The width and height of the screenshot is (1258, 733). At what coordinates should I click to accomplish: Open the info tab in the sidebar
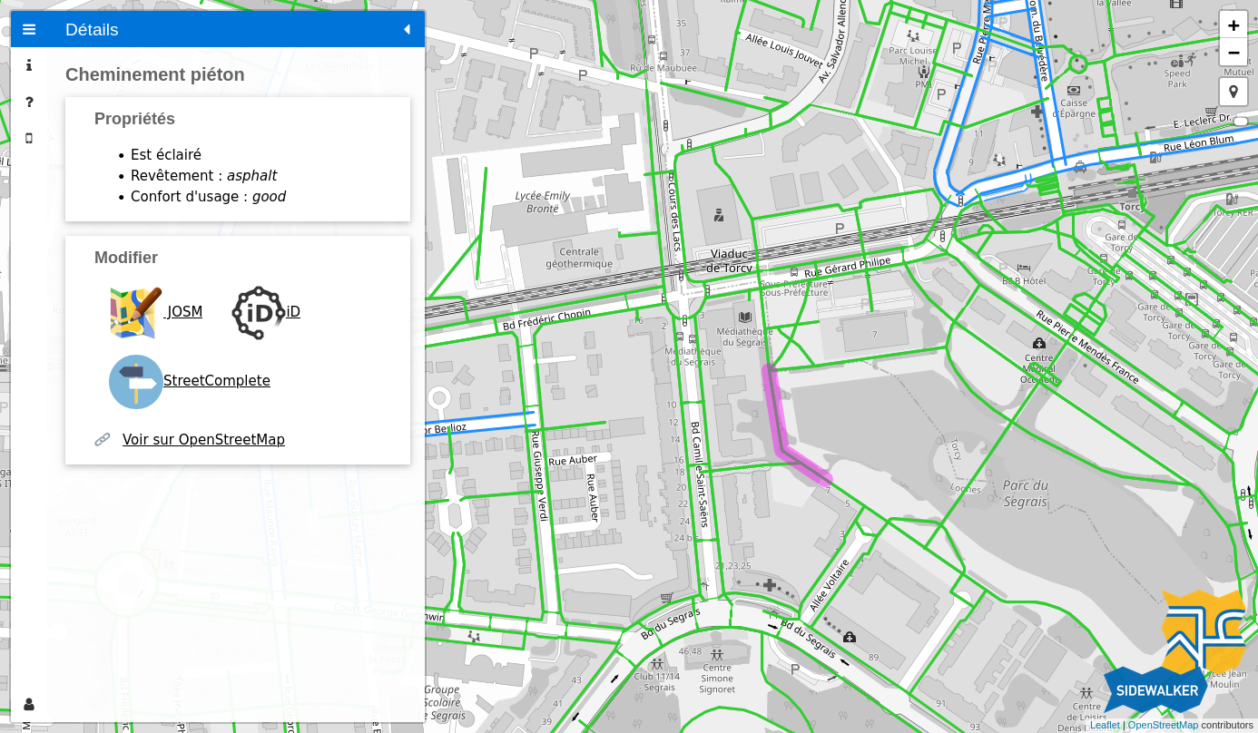tap(29, 65)
